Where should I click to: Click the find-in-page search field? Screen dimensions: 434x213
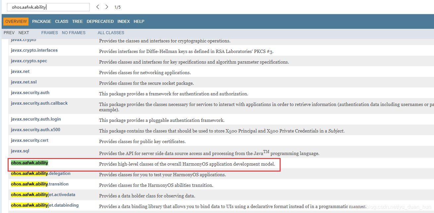48,7
